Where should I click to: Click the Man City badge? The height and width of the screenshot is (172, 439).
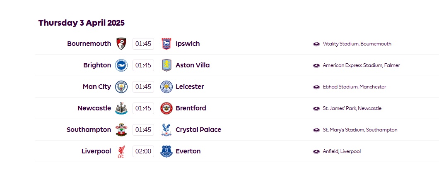click(x=121, y=87)
